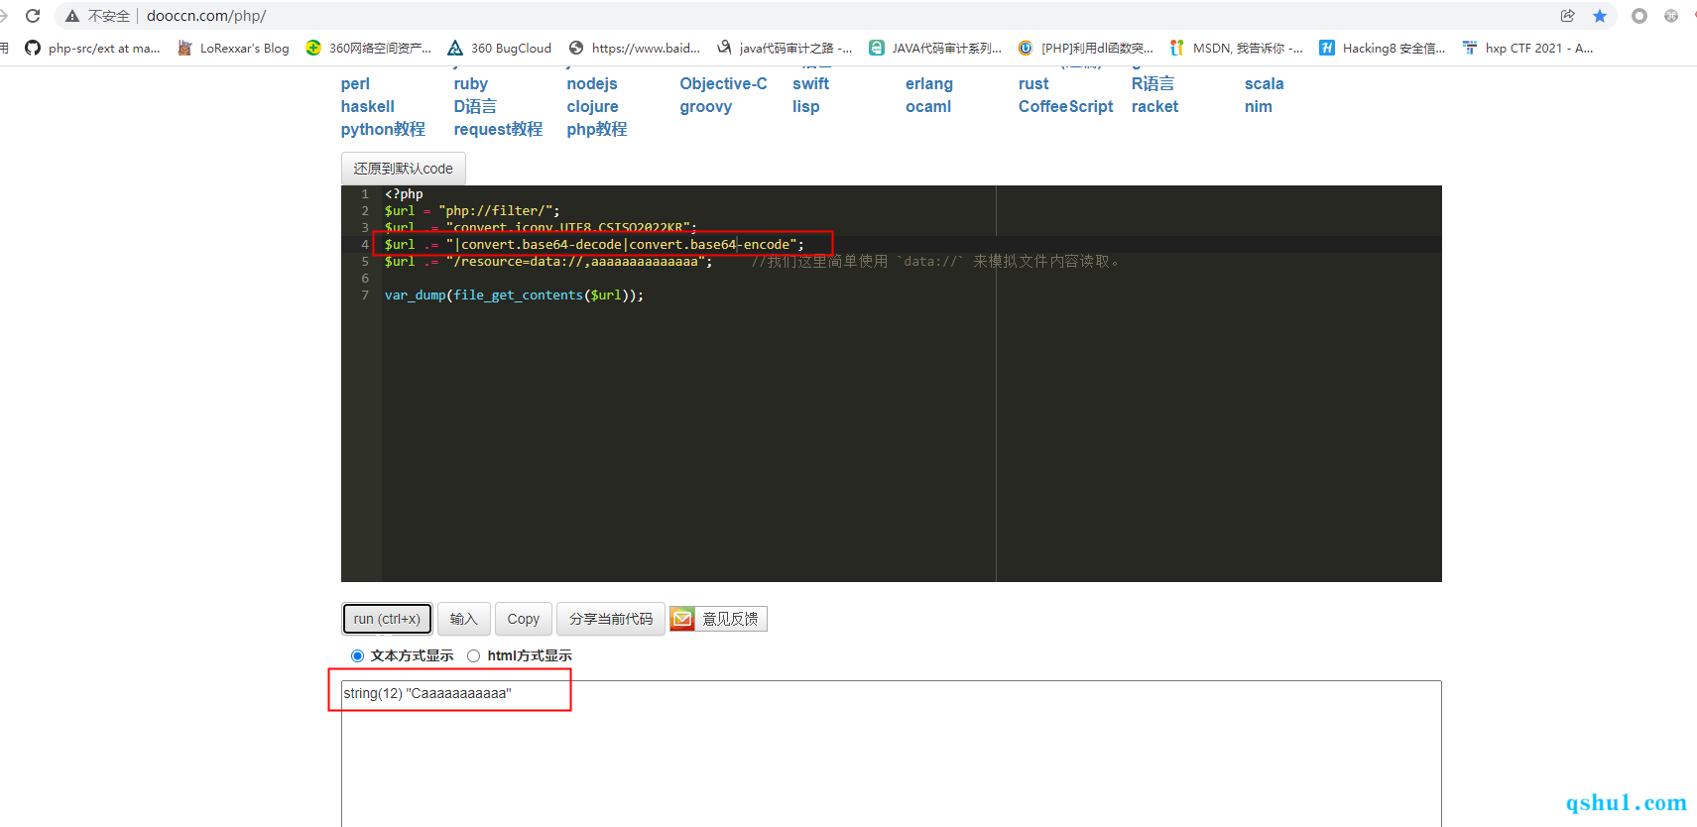Image resolution: width=1697 pixels, height=827 pixels.
Task: Open the CoffeeScript language link
Action: 1066,107
